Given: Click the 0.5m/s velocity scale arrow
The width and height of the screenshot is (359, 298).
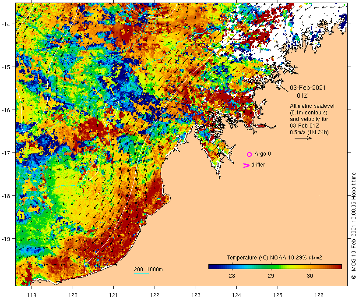Looking at the screenshot, I should click(303, 138).
